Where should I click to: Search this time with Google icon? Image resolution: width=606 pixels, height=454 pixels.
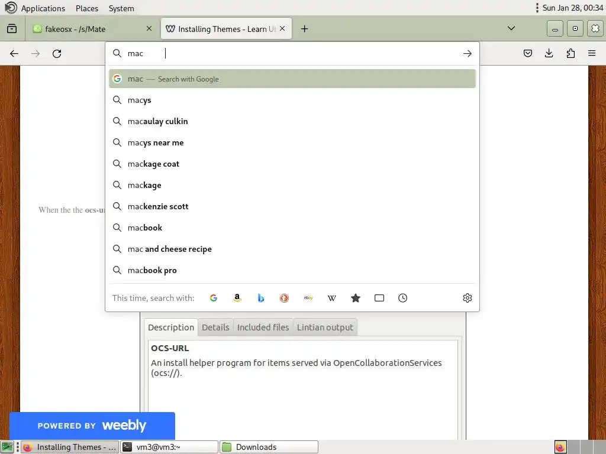(x=213, y=298)
